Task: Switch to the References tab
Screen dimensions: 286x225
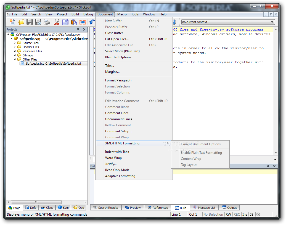Action: point(158,208)
